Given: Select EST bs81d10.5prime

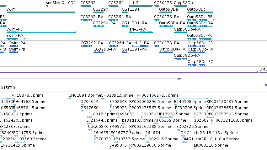Looking at the screenshot, I should pyautogui.click(x=124, y=123).
